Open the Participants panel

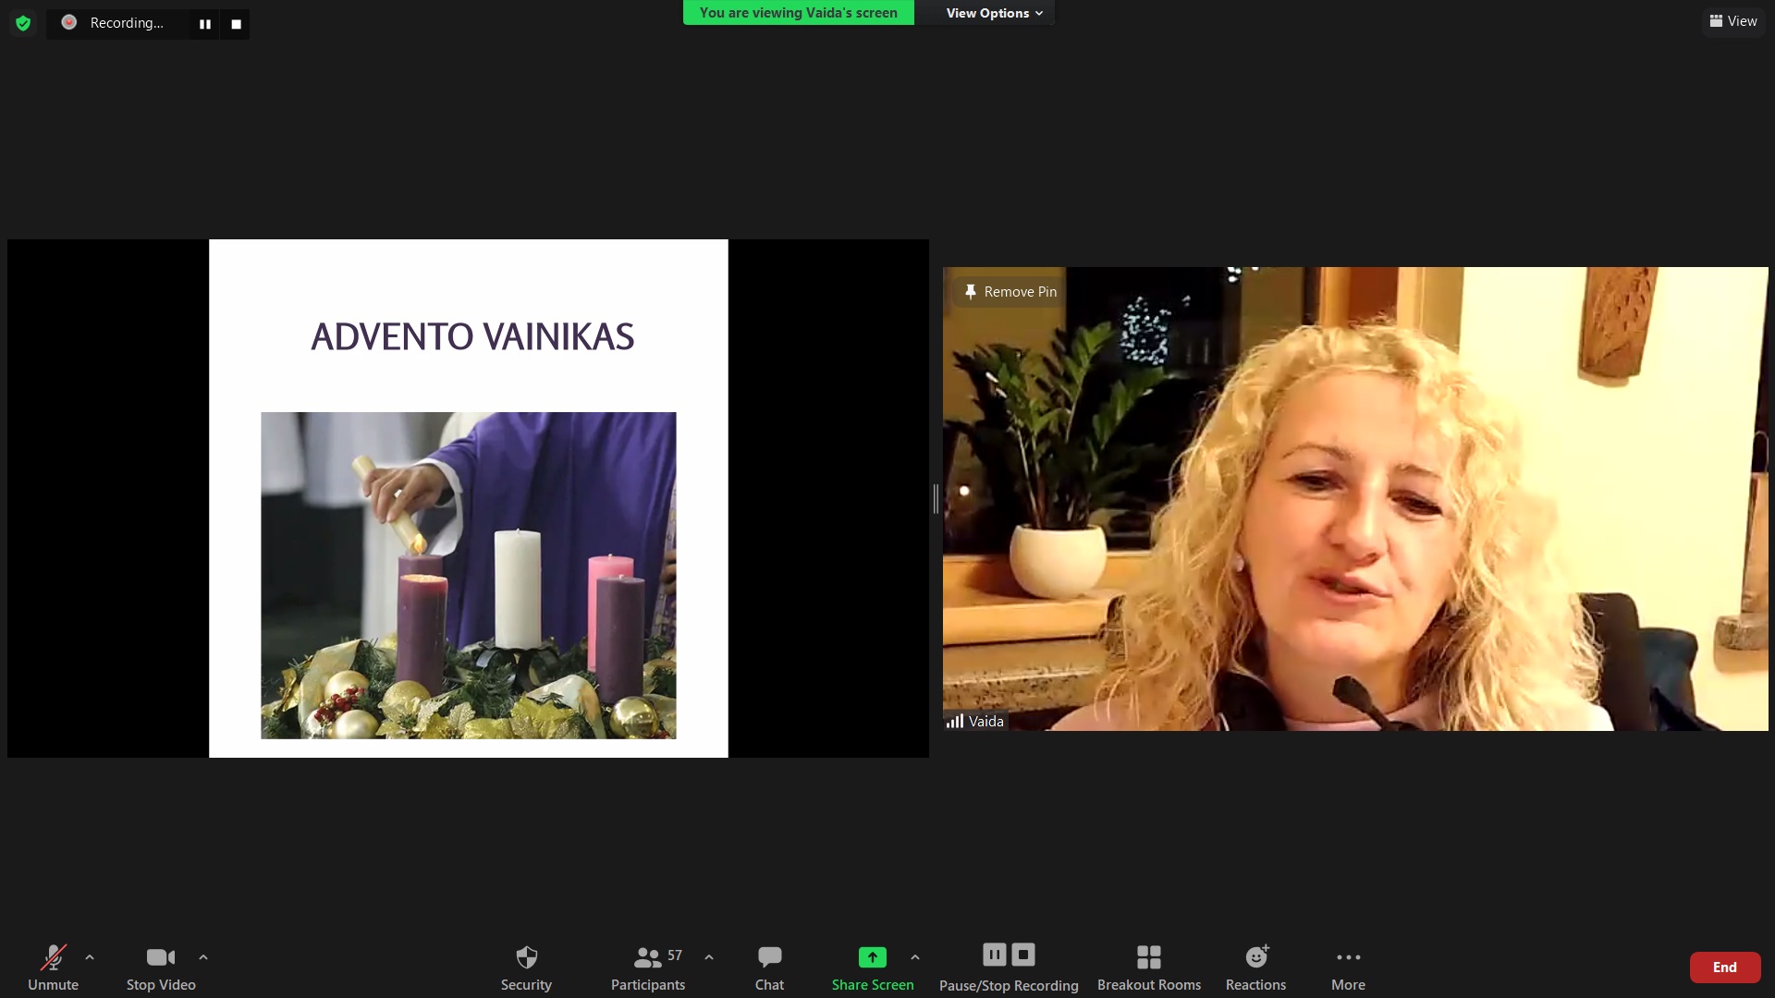[x=648, y=968]
